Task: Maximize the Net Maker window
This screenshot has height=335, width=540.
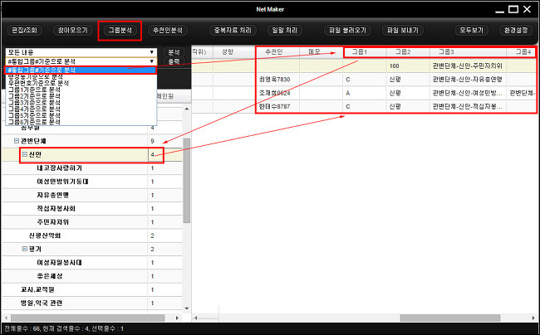Action: click(x=513, y=9)
